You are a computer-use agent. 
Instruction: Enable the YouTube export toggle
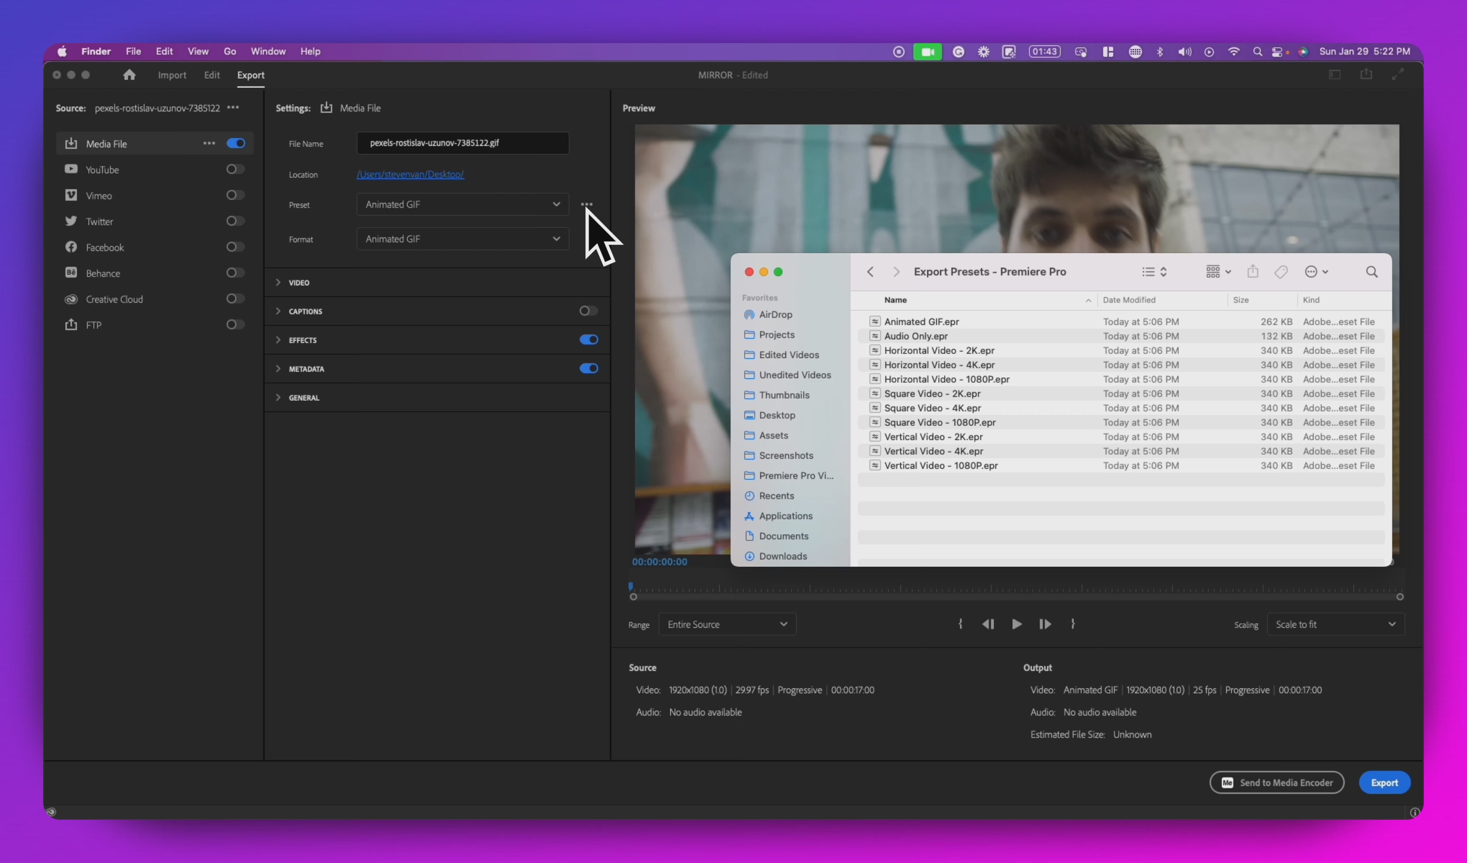coord(235,169)
